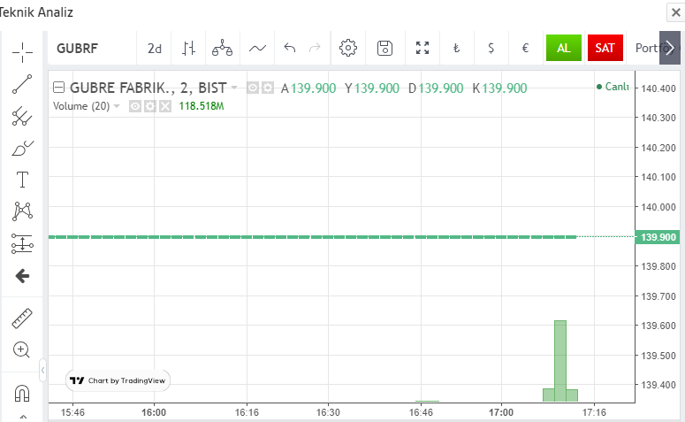
Task: Open the bar chart style menu
Action: point(188,48)
